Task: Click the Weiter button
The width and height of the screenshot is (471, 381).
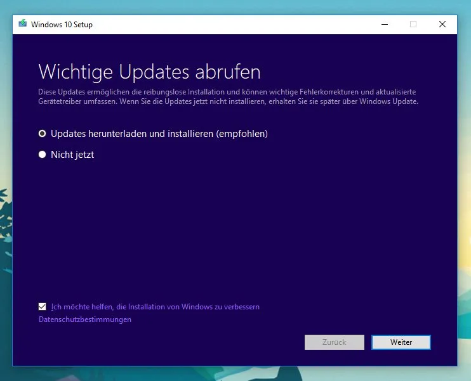Action: (x=401, y=342)
